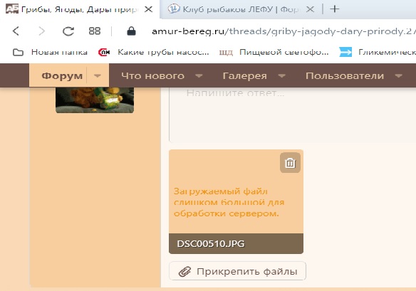Expand the Что нового dropdown arrow
The image size is (416, 291).
point(199,76)
